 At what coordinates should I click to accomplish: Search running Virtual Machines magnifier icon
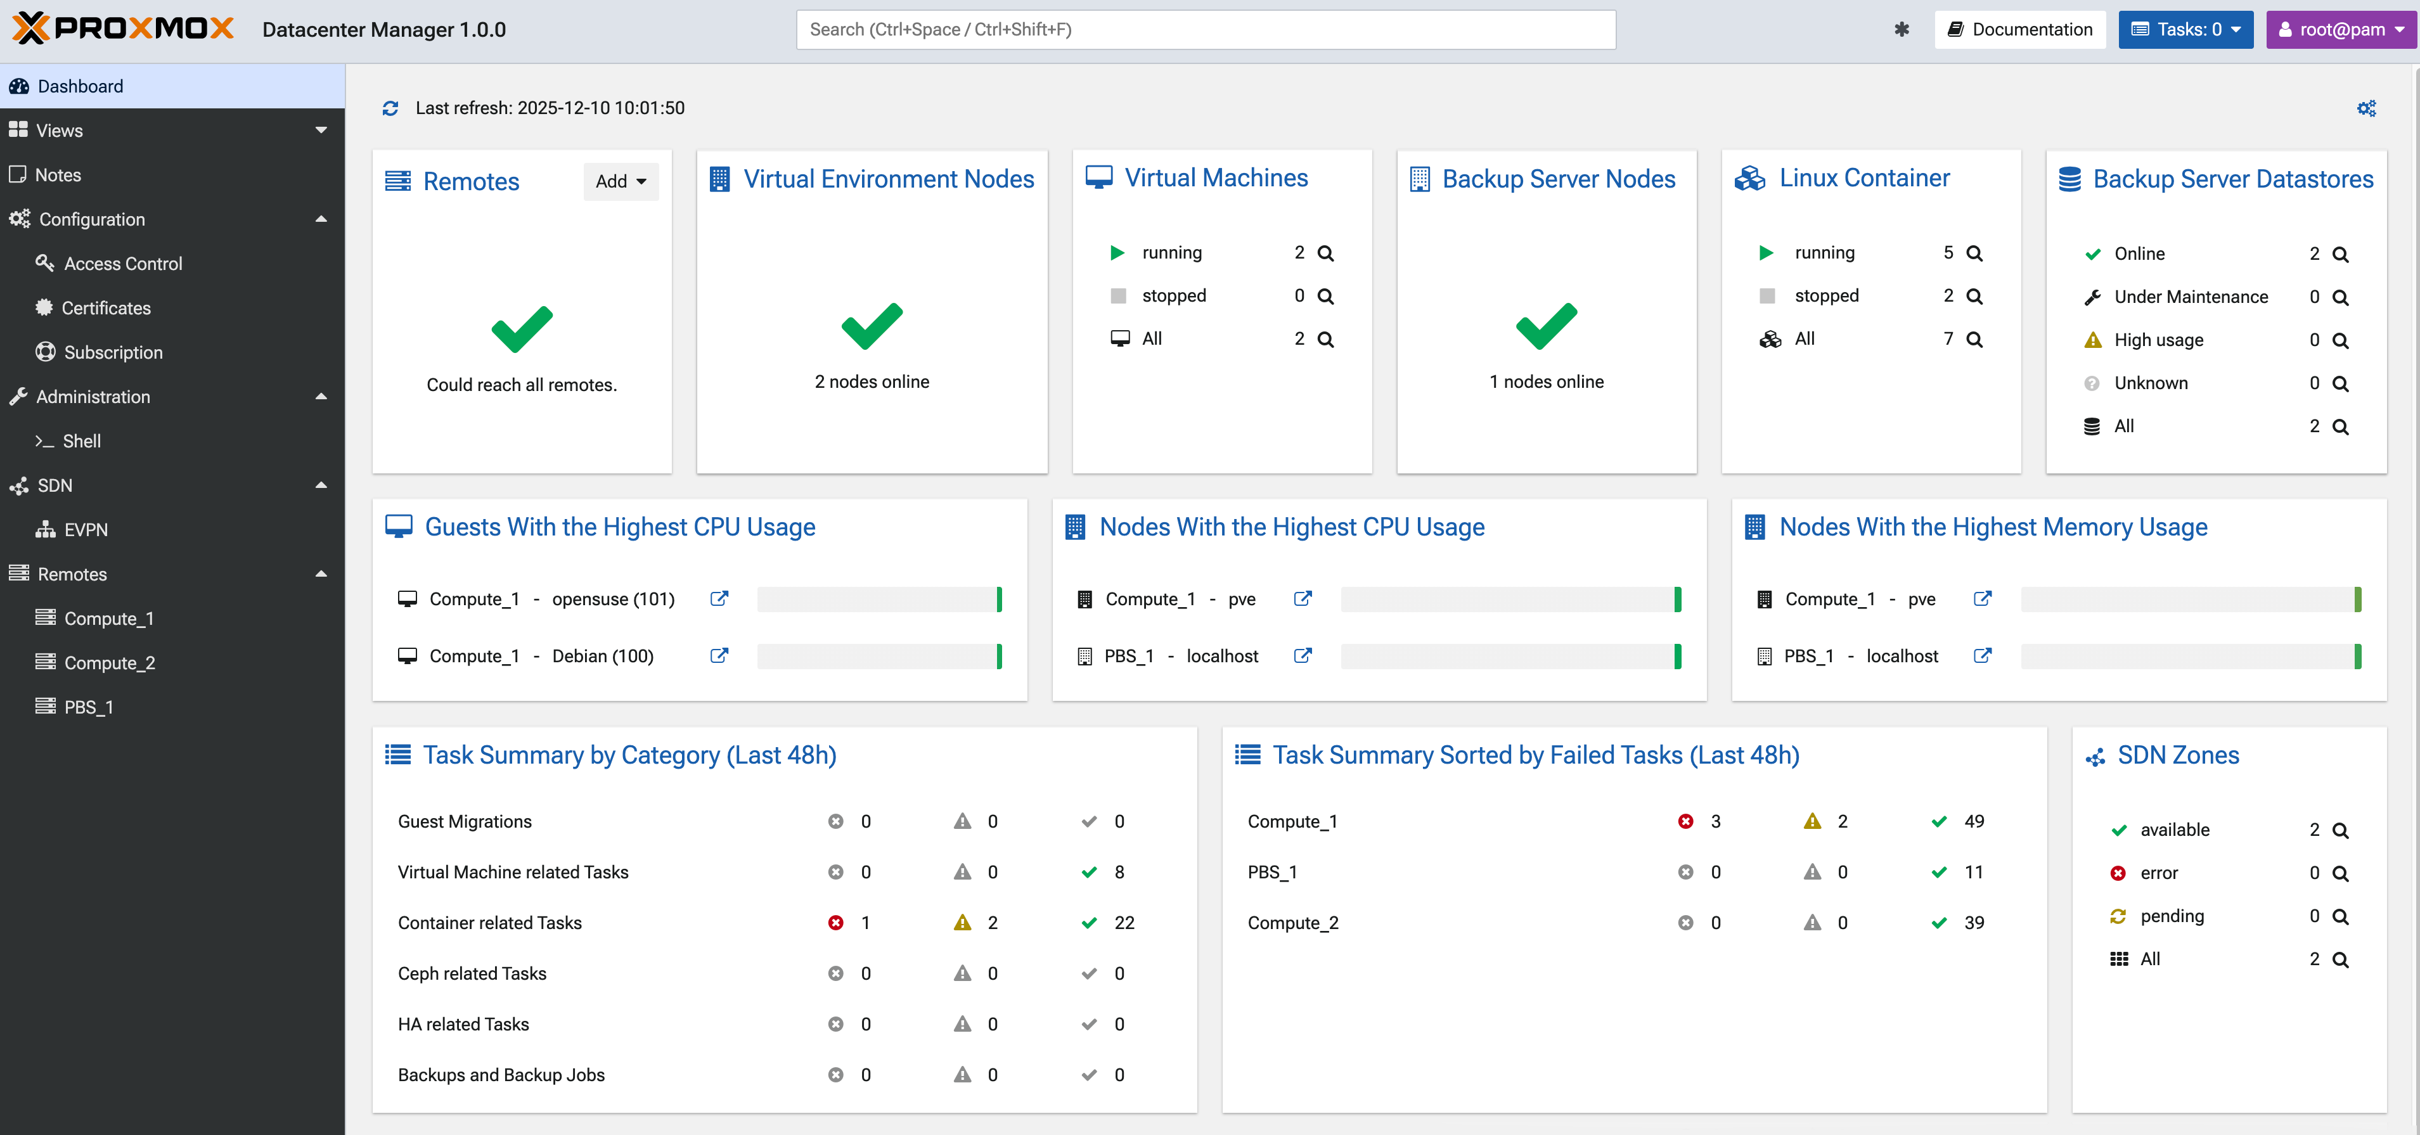pos(1325,253)
